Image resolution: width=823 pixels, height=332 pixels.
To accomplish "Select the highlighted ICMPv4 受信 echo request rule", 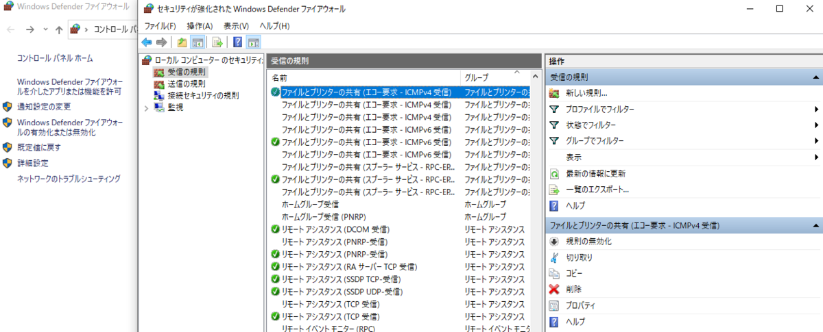I will tap(399, 92).
